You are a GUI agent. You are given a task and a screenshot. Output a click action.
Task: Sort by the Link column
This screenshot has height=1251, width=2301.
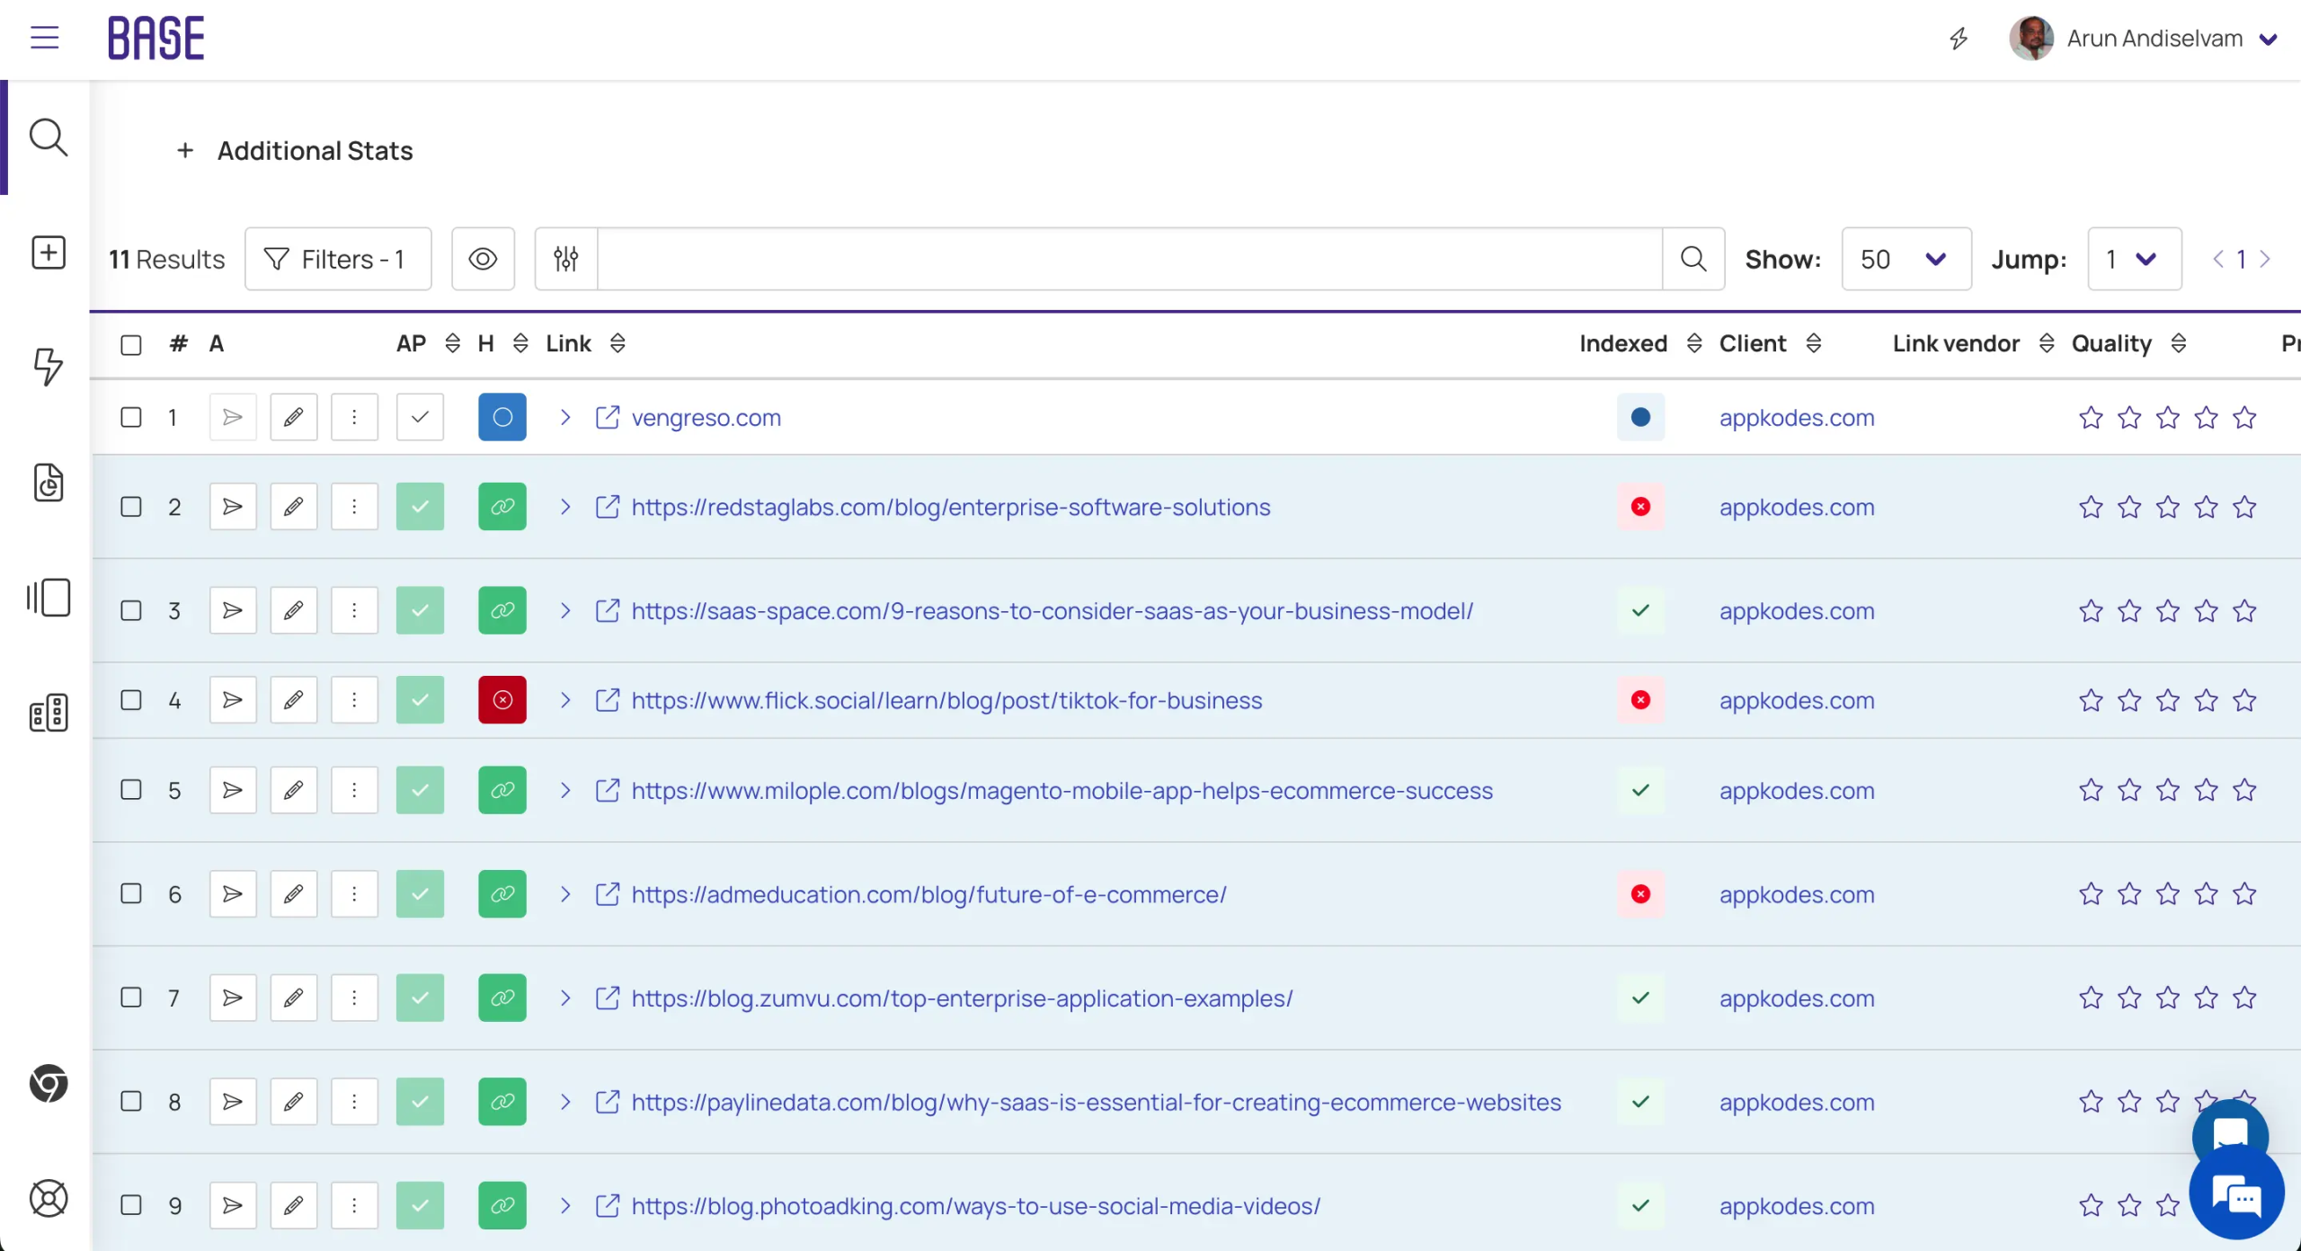click(x=617, y=343)
